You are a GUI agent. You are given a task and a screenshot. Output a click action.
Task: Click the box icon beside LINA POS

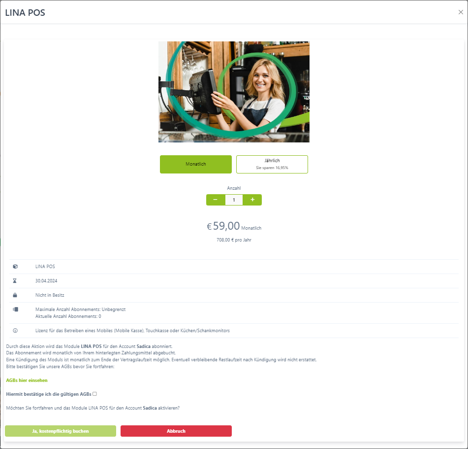coord(15,266)
